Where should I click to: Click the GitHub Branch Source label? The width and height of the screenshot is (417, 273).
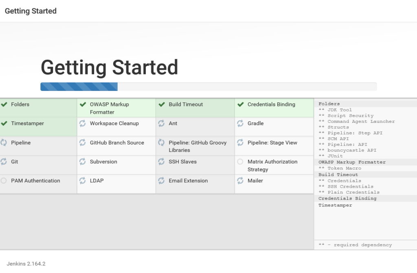pyautogui.click(x=117, y=143)
